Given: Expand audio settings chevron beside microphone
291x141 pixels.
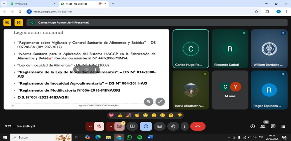Looking at the screenshot, I should pyautogui.click(x=90, y=126).
